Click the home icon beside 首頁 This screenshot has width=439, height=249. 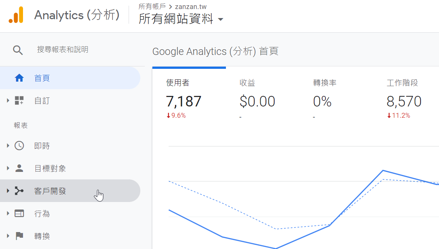[19, 78]
